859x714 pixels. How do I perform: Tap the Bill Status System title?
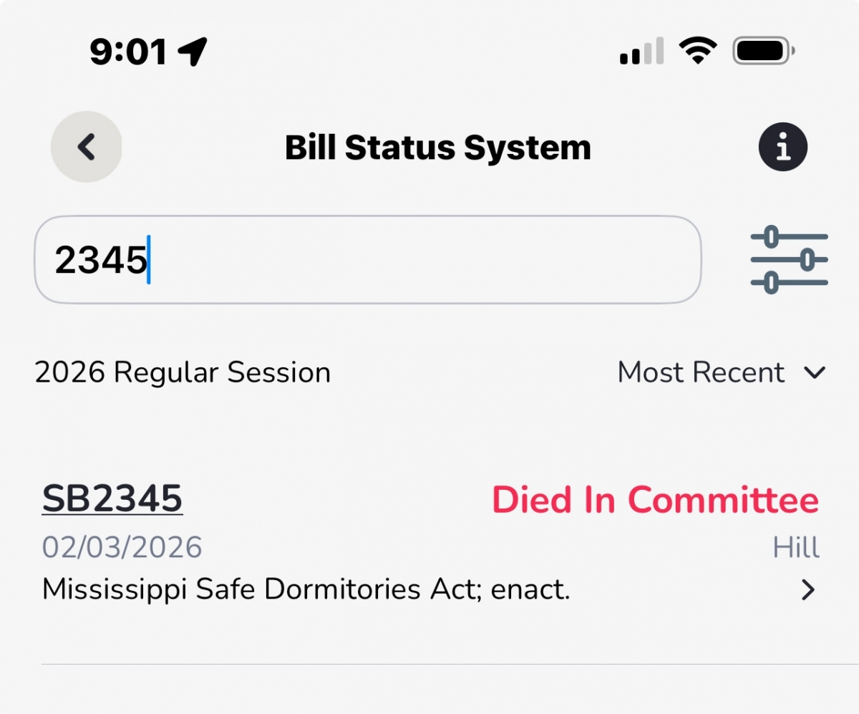(x=438, y=148)
